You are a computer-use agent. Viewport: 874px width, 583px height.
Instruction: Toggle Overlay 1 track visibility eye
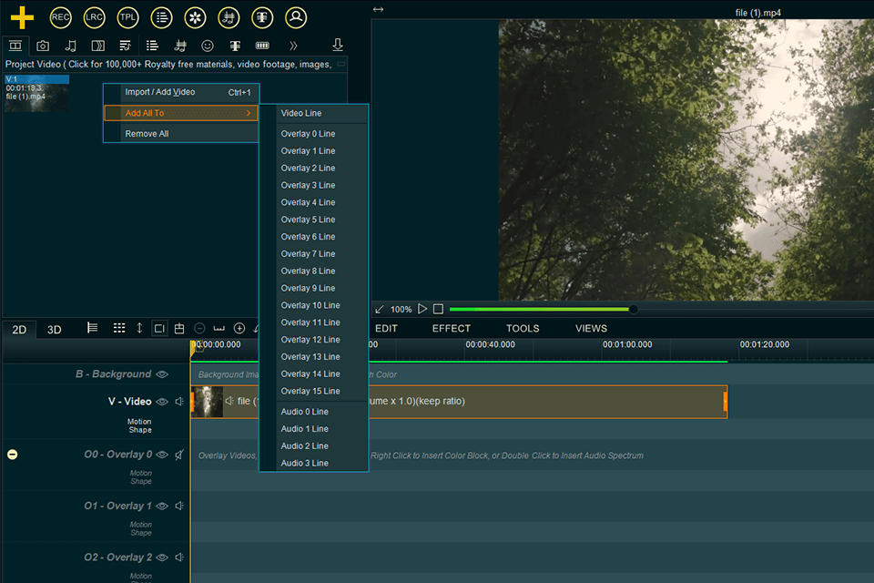click(162, 506)
